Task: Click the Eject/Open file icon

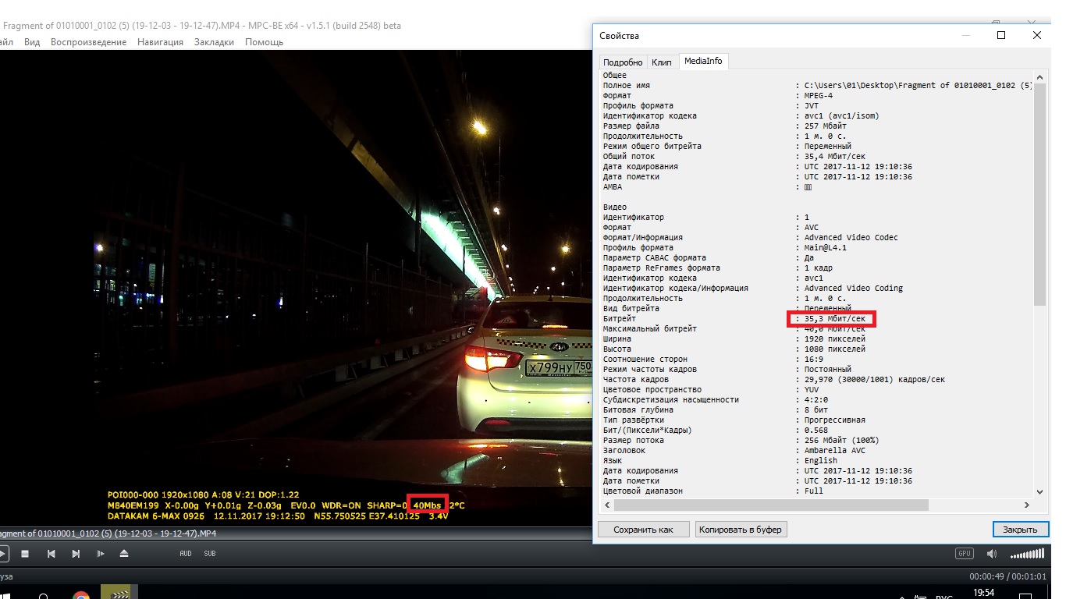Action: [x=124, y=554]
